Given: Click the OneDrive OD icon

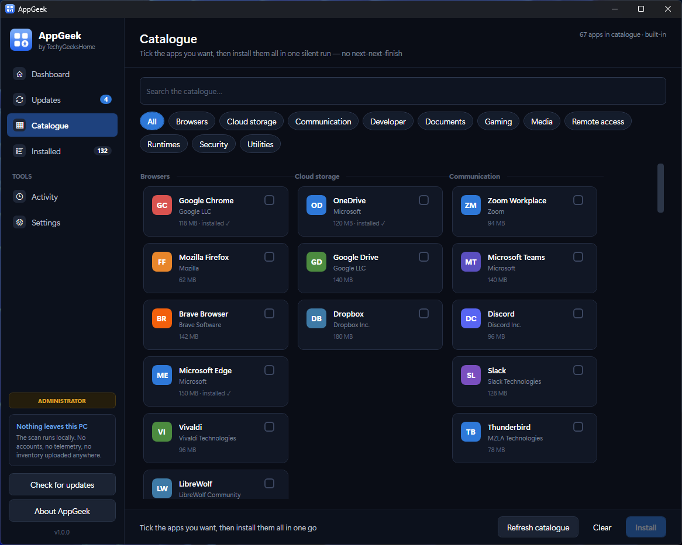Looking at the screenshot, I should (x=316, y=206).
